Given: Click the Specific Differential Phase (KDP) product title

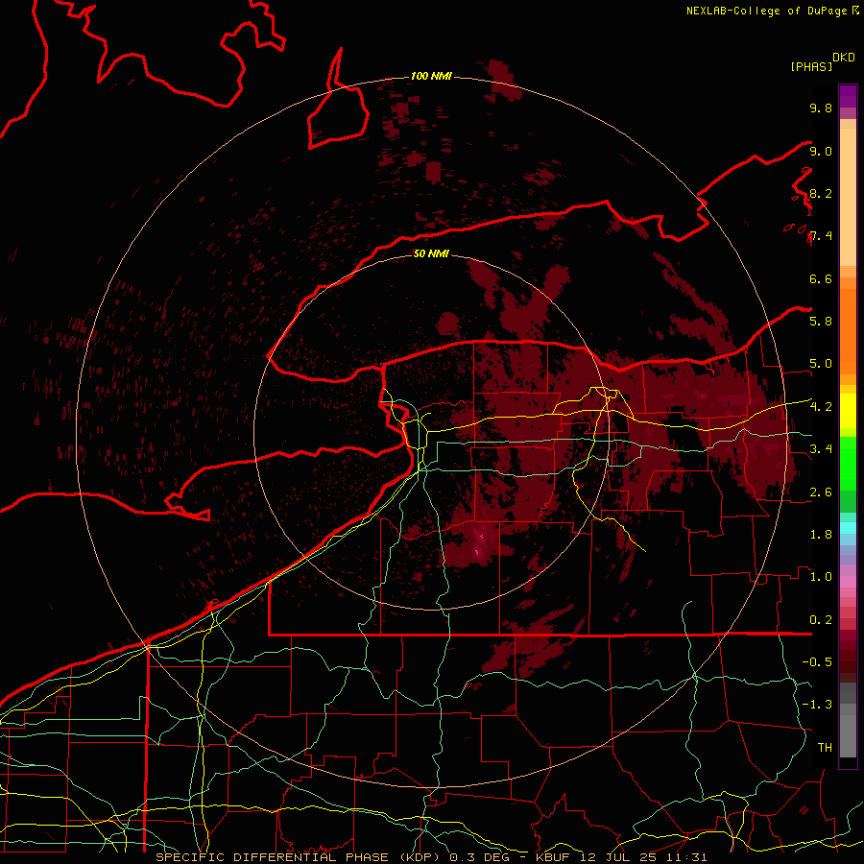Looking at the screenshot, I should (x=300, y=857).
